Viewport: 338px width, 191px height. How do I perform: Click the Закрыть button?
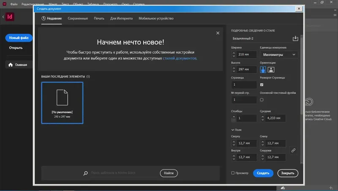pos(288,173)
